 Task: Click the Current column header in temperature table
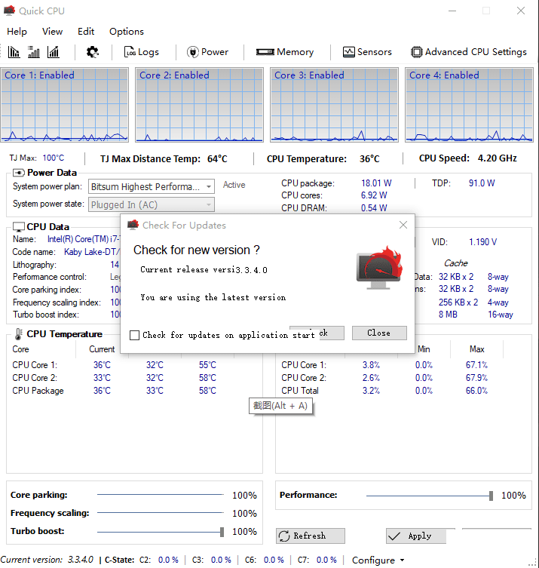tap(102, 349)
